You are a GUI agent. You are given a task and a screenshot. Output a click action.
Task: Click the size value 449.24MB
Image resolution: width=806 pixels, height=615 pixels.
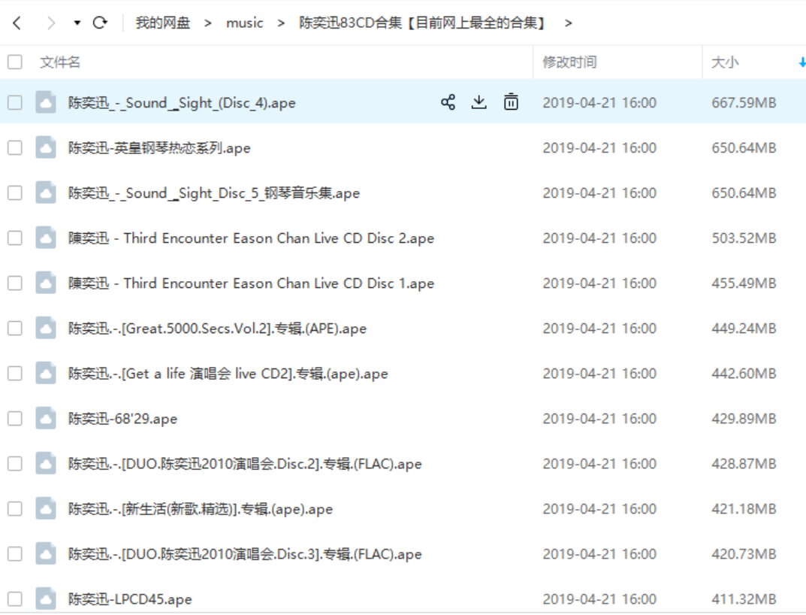coord(744,329)
